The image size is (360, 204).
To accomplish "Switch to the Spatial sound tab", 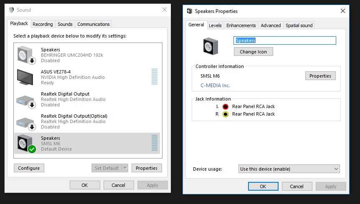I will pyautogui.click(x=299, y=25).
